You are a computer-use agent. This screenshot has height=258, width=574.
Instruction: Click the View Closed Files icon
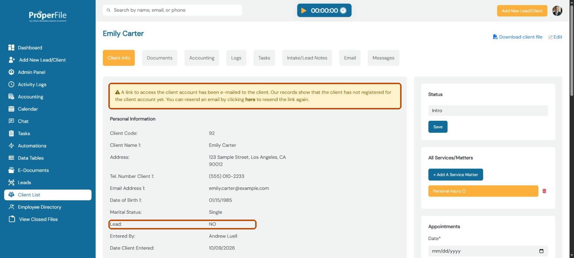[x=12, y=219]
